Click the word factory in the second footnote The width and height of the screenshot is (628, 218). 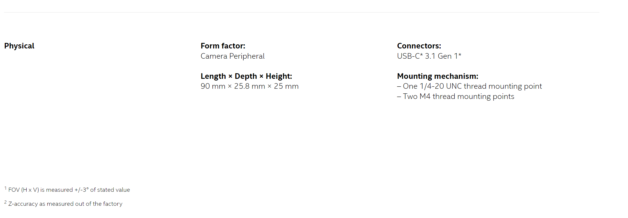(x=113, y=204)
